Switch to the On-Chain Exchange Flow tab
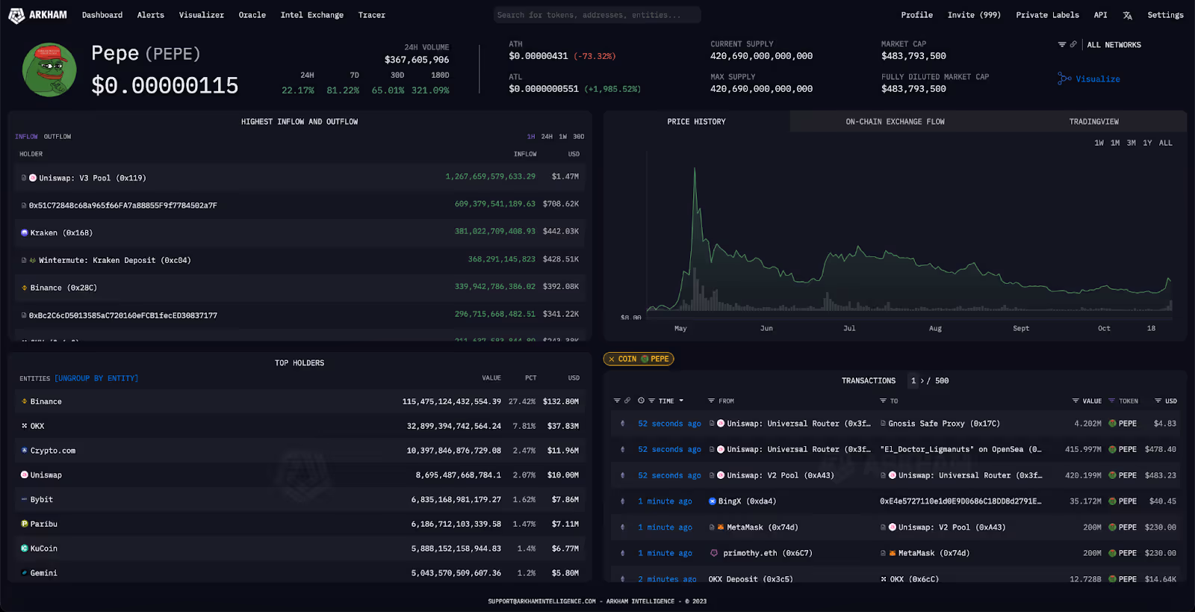Viewport: 1195px width, 612px height. point(895,121)
